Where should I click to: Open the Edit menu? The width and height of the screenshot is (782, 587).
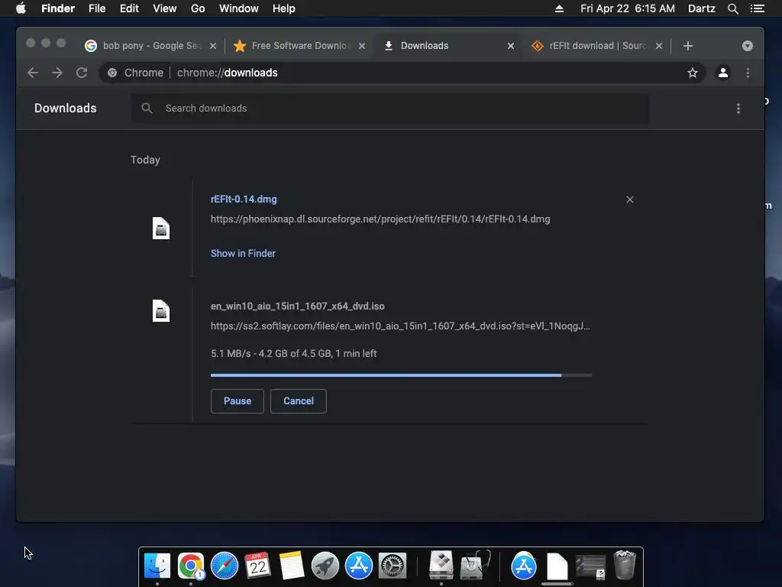point(129,8)
